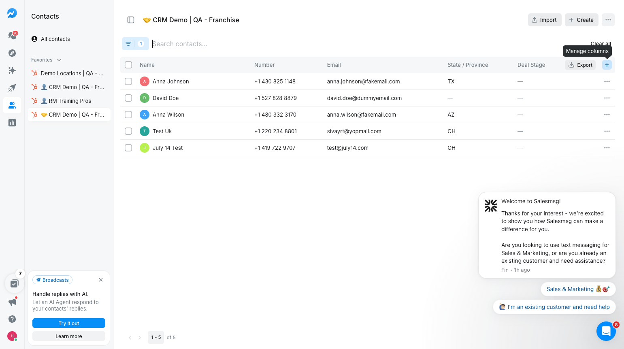Viewport: 624px width, 349px height.
Task: Open RM Training Pros favorite list
Action: [69, 101]
